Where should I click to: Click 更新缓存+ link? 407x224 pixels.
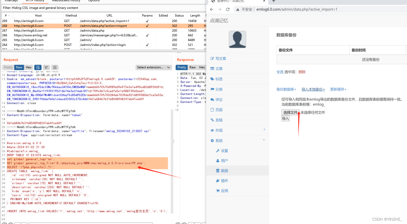click(x=338, y=89)
